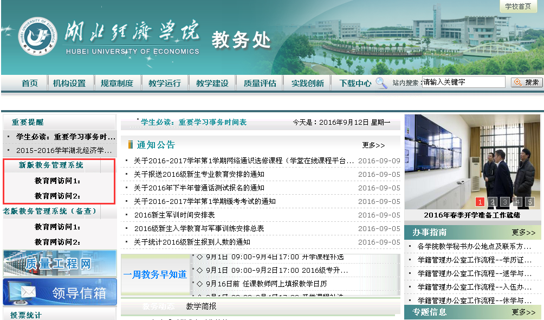Open 各学院教学秘书办公地点及联系方 link
The width and height of the screenshot is (544, 320).
pyautogui.click(x=474, y=246)
